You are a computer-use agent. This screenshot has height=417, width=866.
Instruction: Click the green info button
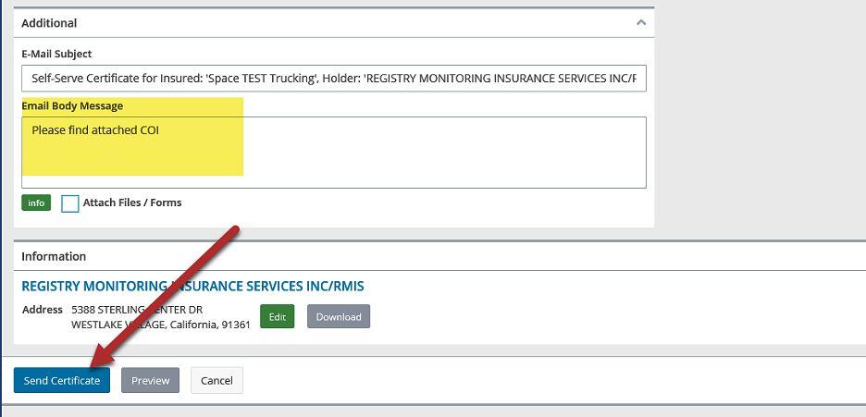(x=36, y=203)
